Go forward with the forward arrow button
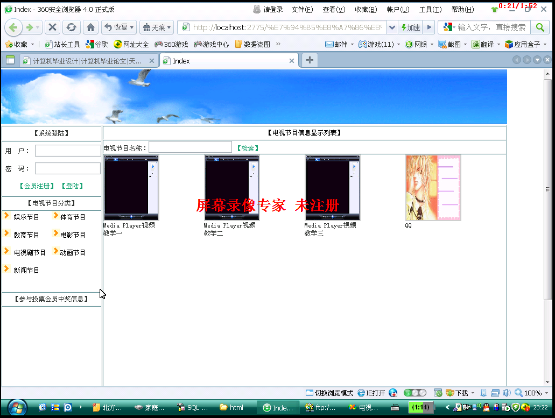 30,27
